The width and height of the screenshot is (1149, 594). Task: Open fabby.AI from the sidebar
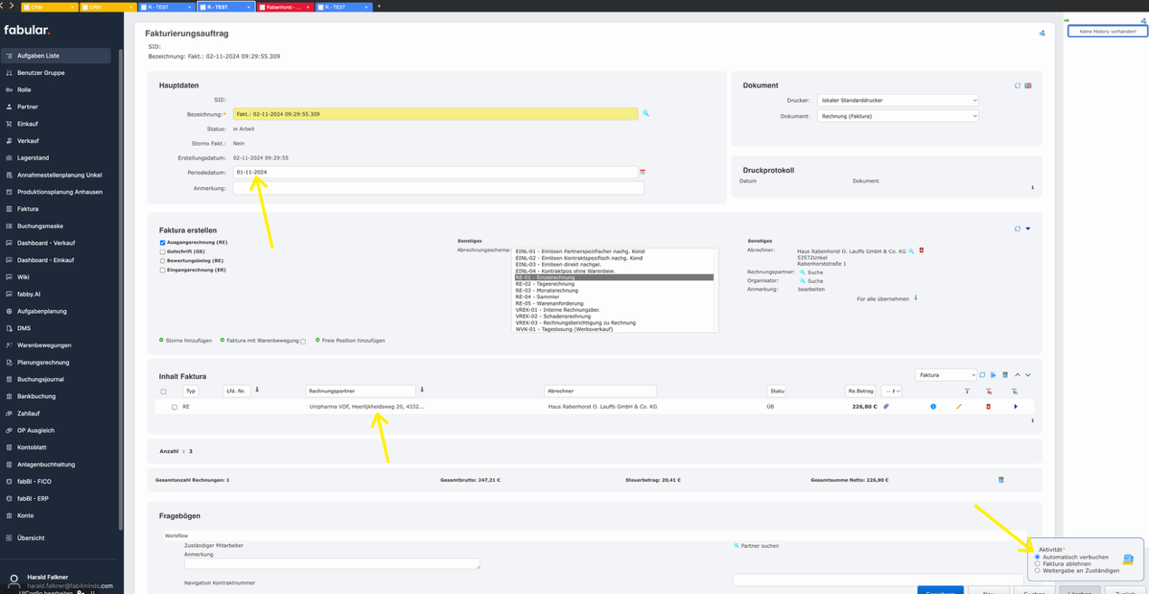point(27,293)
